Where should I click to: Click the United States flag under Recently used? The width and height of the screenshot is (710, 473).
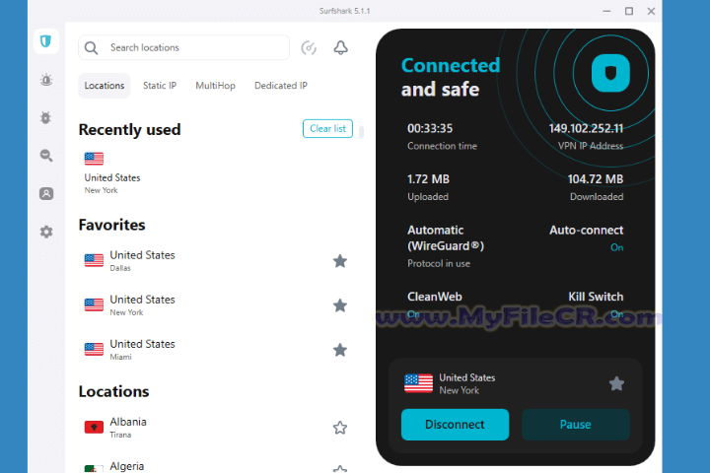[94, 159]
